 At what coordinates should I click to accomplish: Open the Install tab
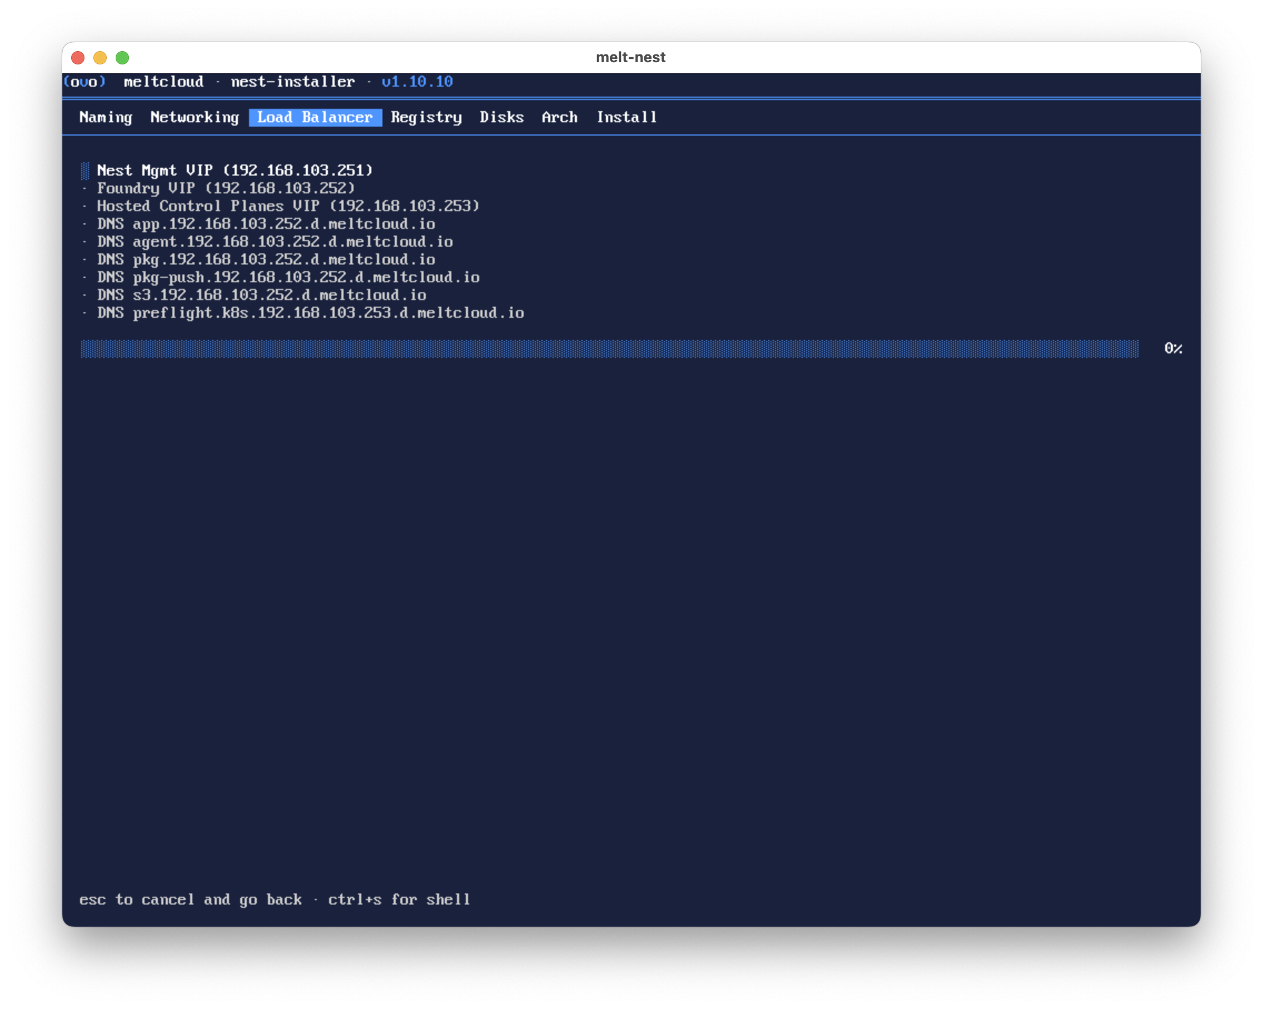(626, 118)
